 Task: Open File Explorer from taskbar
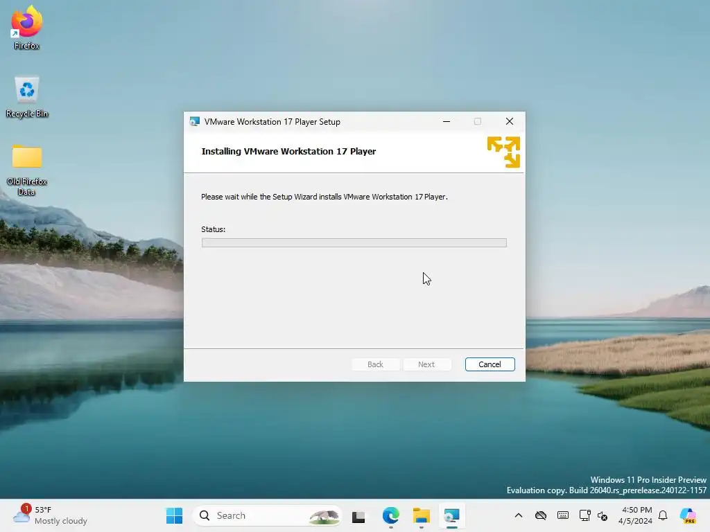pyautogui.click(x=421, y=515)
